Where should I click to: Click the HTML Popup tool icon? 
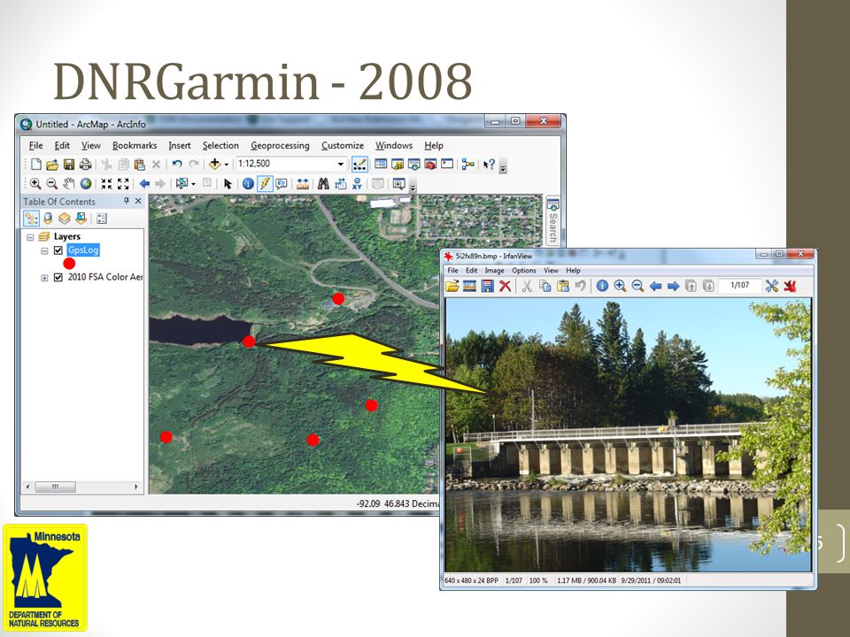[x=282, y=184]
